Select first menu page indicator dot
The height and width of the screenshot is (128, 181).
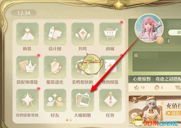coord(67,120)
